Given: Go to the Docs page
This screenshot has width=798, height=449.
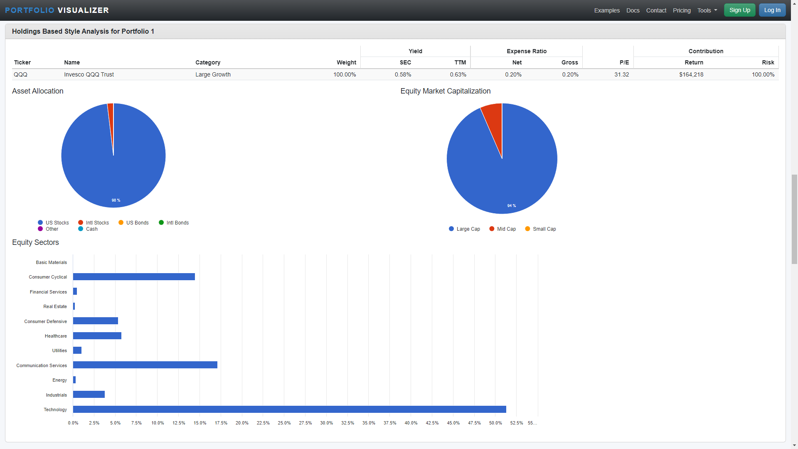Looking at the screenshot, I should pos(633,10).
